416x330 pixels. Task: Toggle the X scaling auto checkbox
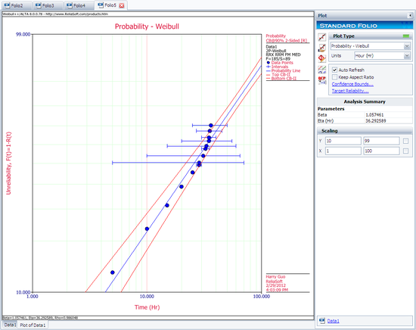(405, 151)
